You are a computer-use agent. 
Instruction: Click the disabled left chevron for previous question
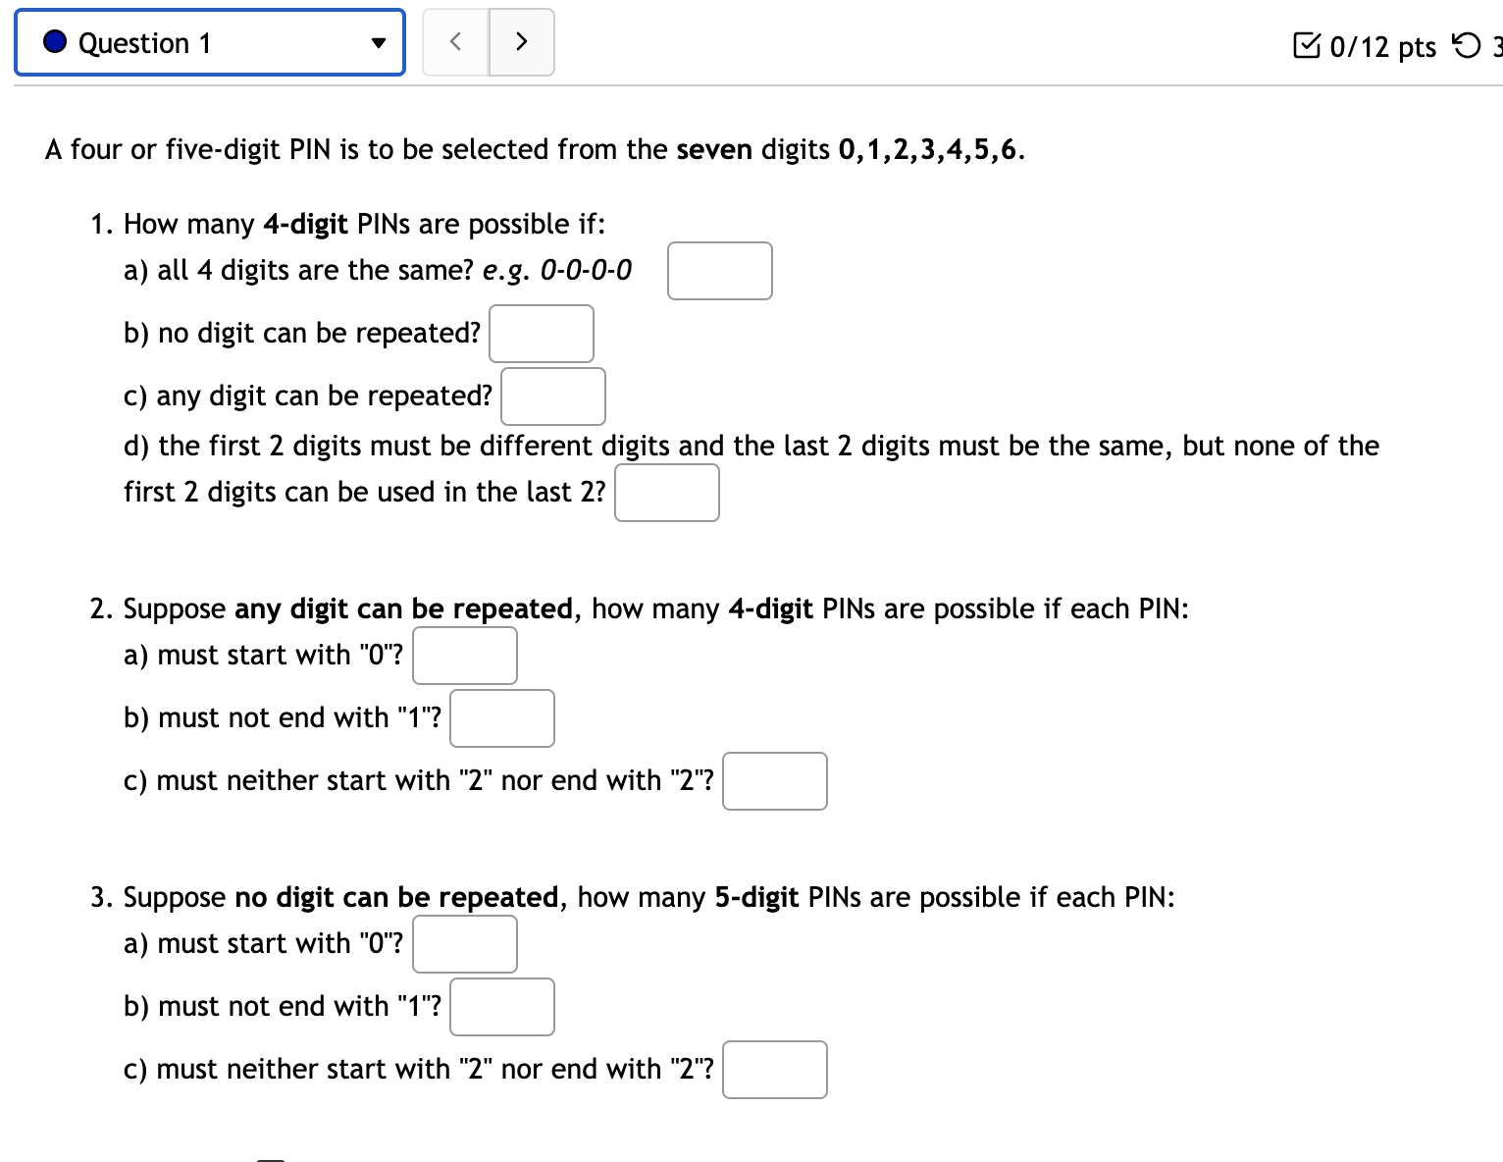tap(455, 42)
